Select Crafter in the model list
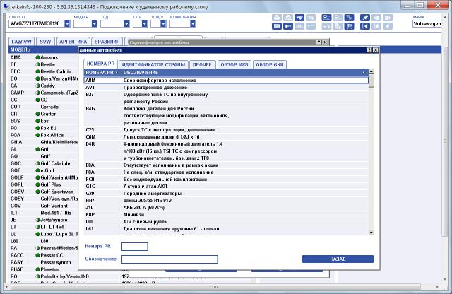The height and width of the screenshot is (294, 452). coord(44,114)
